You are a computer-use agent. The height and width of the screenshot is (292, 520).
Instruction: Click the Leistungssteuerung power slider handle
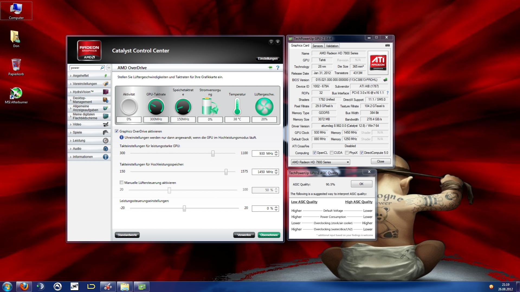pyautogui.click(x=184, y=208)
